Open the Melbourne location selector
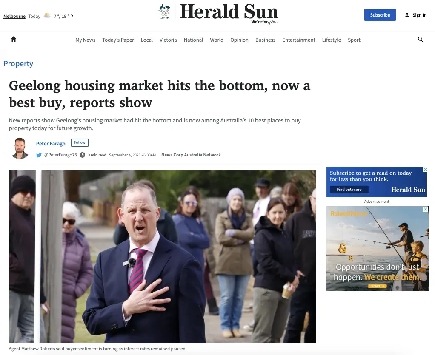The width and height of the screenshot is (435, 355). click(14, 16)
